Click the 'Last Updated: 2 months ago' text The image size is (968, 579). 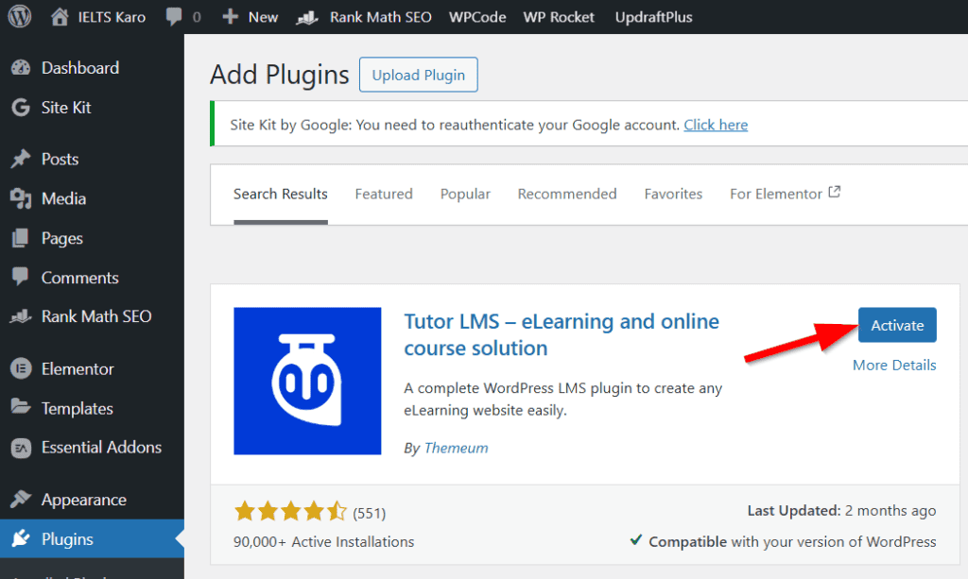[x=841, y=511]
